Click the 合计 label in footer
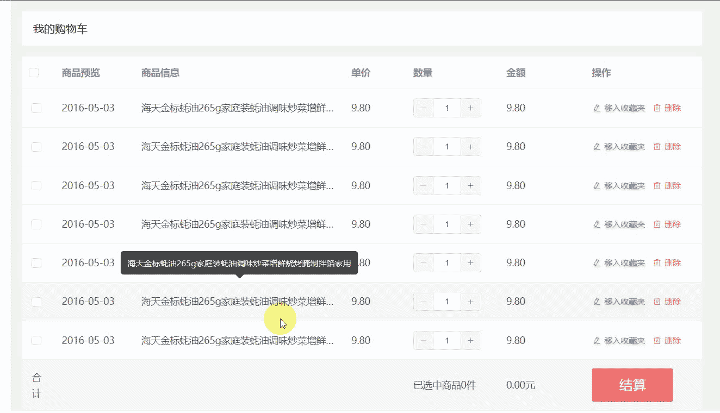The image size is (720, 413). 37,385
